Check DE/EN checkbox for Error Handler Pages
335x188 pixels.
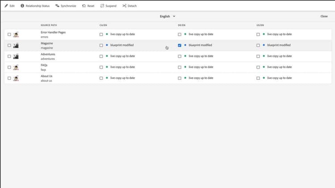[180, 34]
